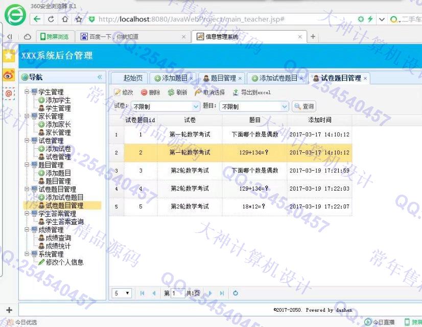
Task: Click the page number input field
Action: (178, 293)
